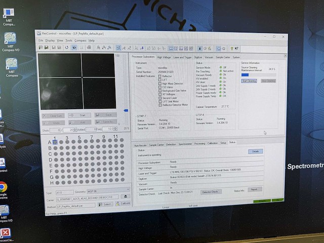This screenshot has width=324, height=243.
Task: Click the target eject icon beside Carrier
Action: pos(126,196)
